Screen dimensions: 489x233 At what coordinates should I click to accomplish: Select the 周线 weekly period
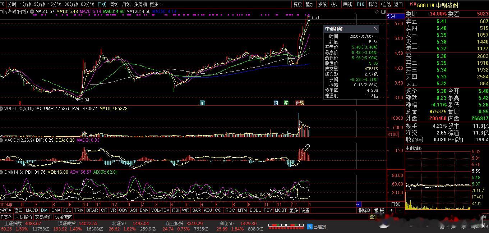[114, 4]
